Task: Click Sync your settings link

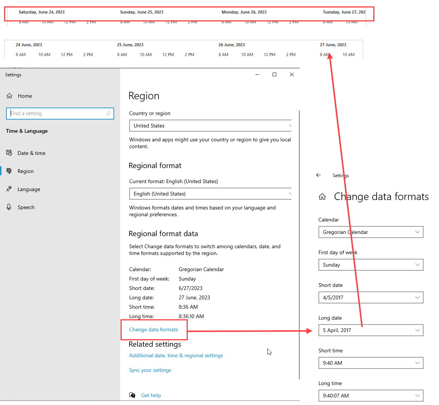Action: point(150,370)
